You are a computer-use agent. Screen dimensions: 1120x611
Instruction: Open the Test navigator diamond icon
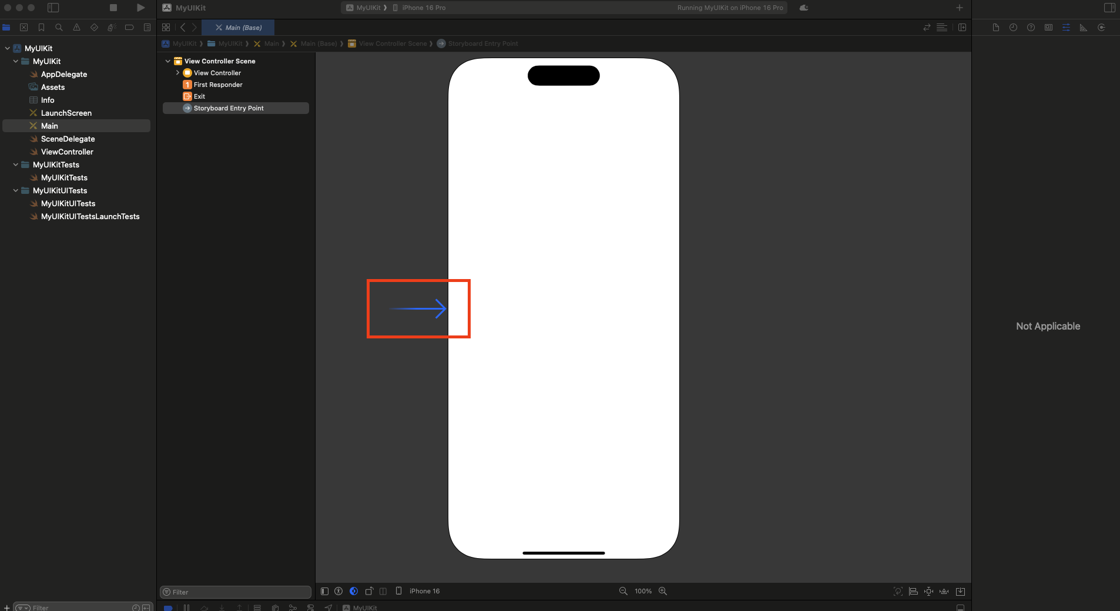(94, 28)
